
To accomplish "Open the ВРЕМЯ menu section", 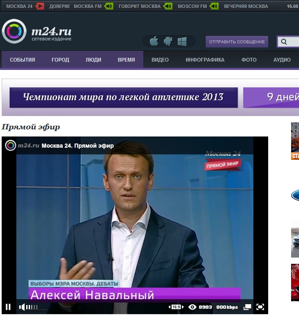I will 126,60.
